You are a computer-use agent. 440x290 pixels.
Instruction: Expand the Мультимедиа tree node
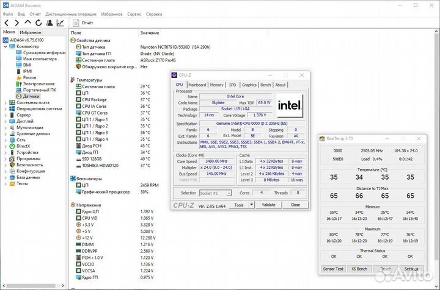[x=5, y=127]
